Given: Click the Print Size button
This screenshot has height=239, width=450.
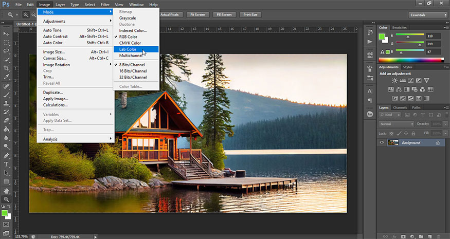Looking at the screenshot, I should point(251,15).
